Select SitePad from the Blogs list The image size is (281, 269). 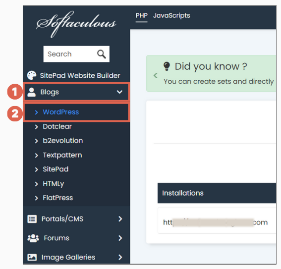click(56, 169)
